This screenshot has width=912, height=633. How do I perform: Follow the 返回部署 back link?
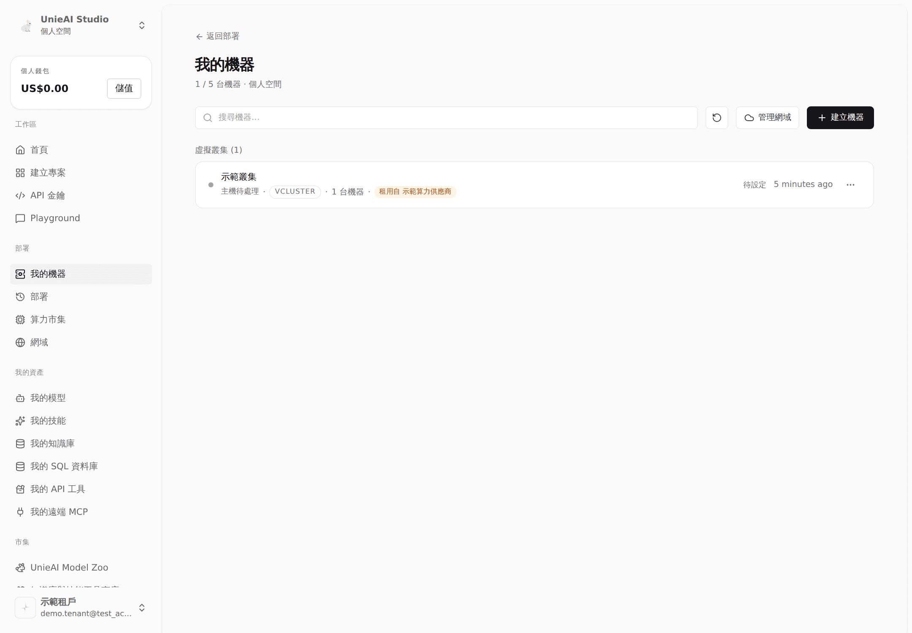tap(217, 36)
